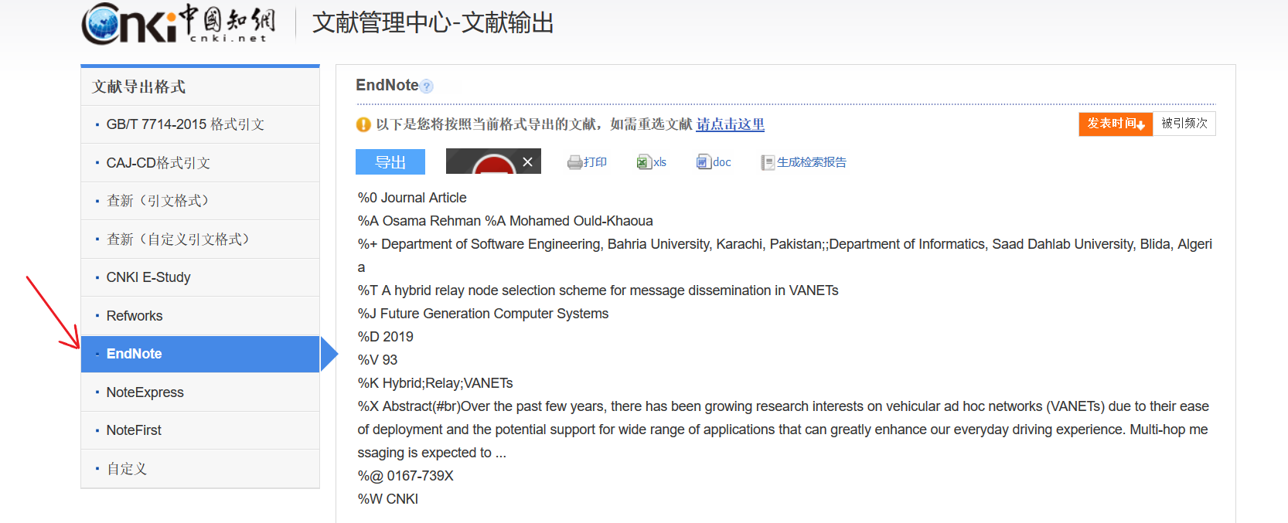
Task: Select CNKI E-Study export format
Action: coord(200,277)
